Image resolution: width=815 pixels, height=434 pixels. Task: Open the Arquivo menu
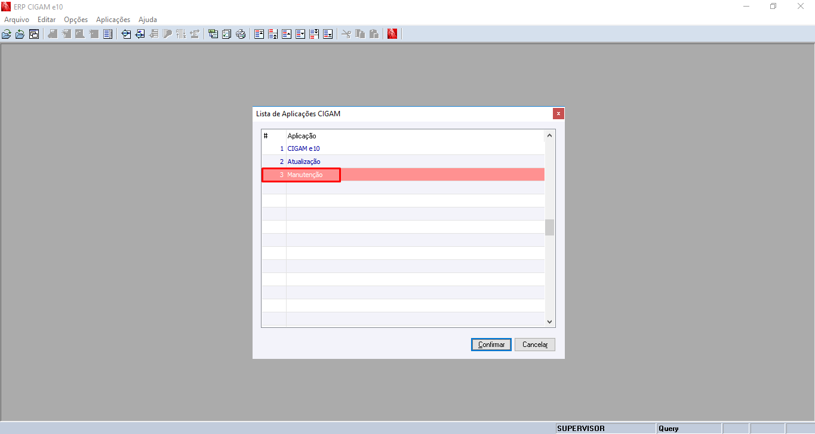(17, 20)
